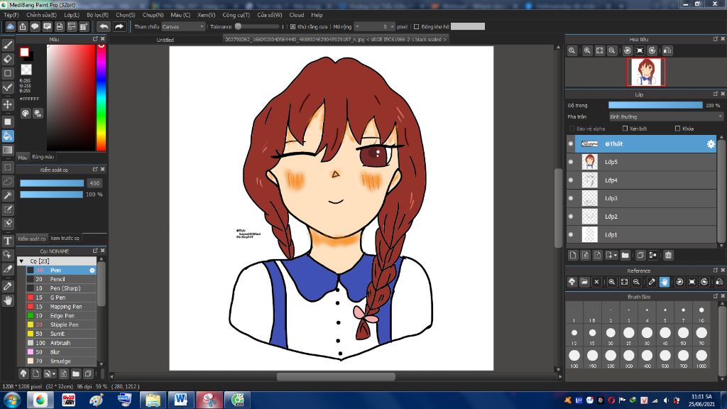Screen dimensions: 727x409
Task: Open the Bộ lọc(R) menu
Action: pyautogui.click(x=97, y=15)
